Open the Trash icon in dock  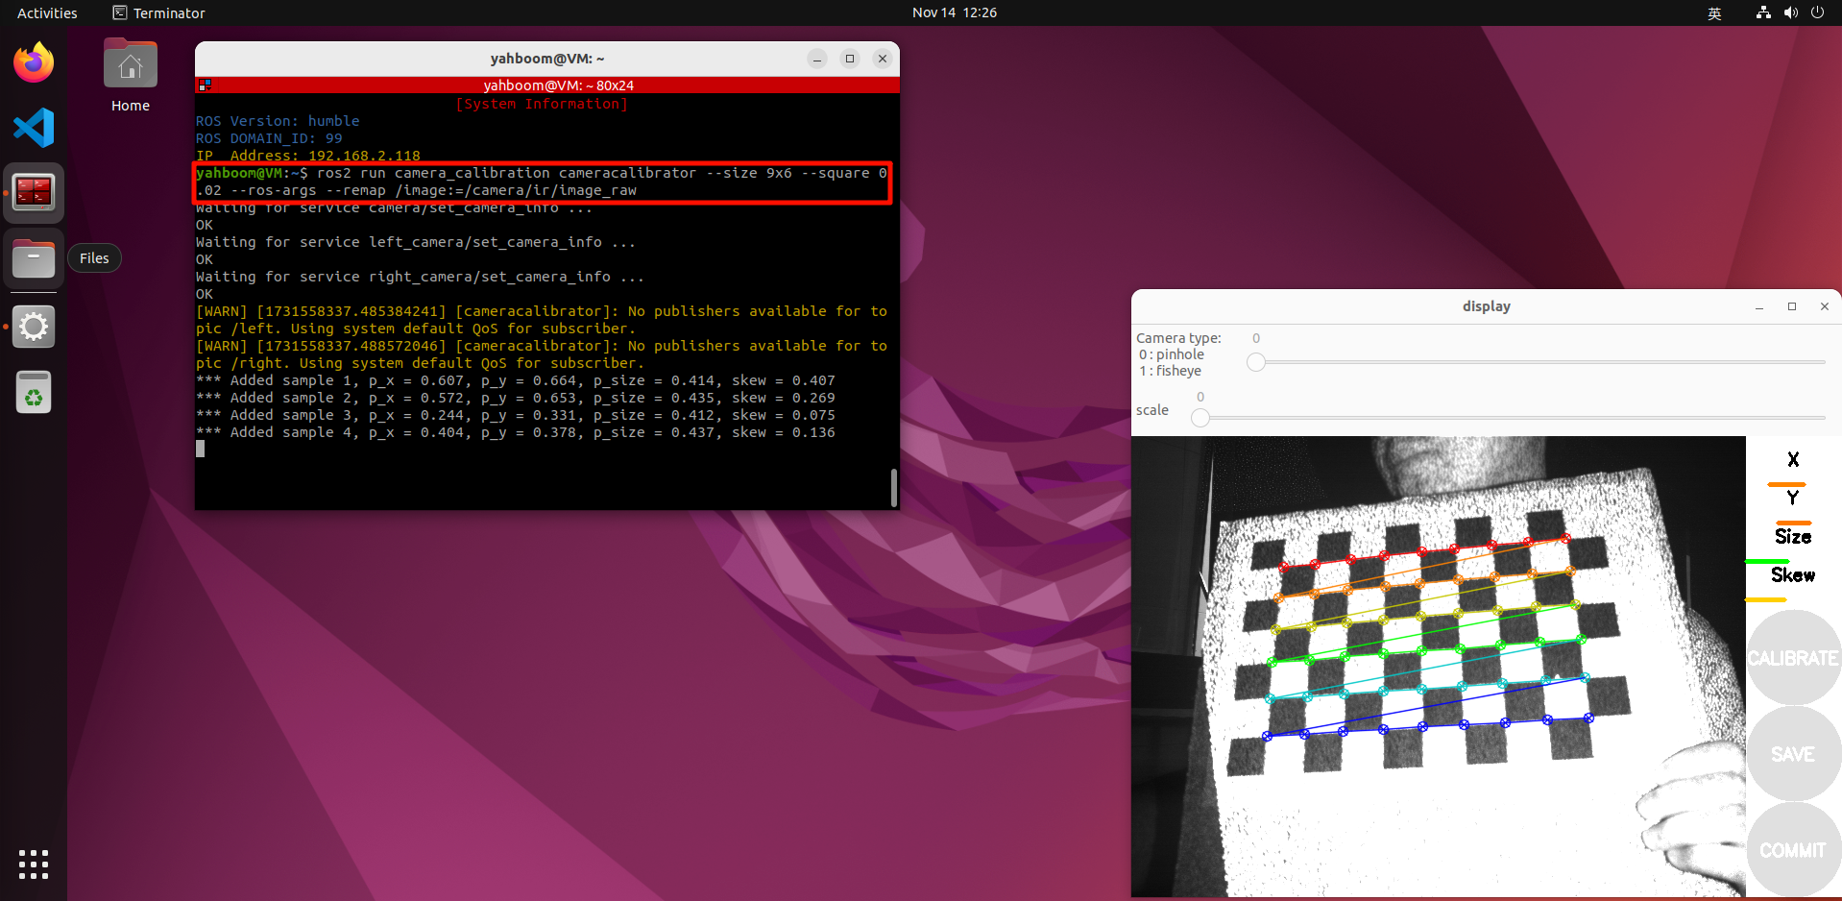[34, 392]
